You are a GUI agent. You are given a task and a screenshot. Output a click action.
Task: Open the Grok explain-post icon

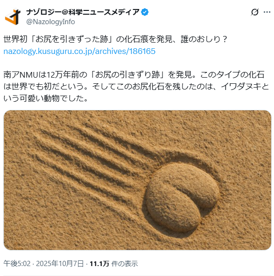(255, 12)
